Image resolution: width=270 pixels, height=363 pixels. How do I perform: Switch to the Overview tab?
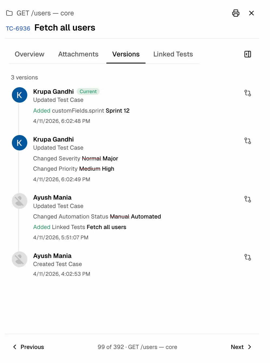pos(29,54)
